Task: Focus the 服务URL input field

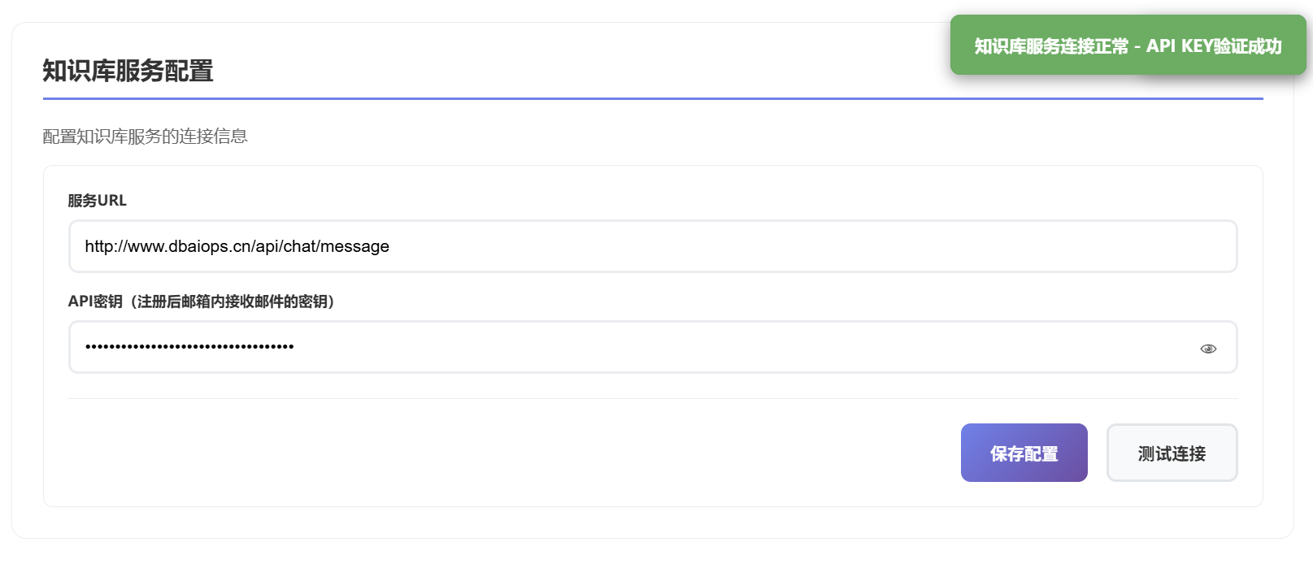Action: click(x=652, y=246)
